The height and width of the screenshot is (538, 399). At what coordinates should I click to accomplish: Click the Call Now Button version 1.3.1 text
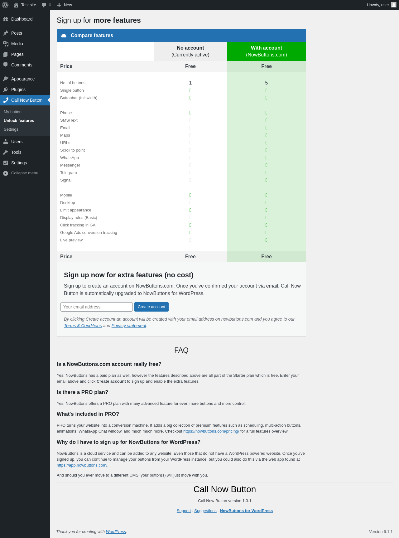coord(225,501)
